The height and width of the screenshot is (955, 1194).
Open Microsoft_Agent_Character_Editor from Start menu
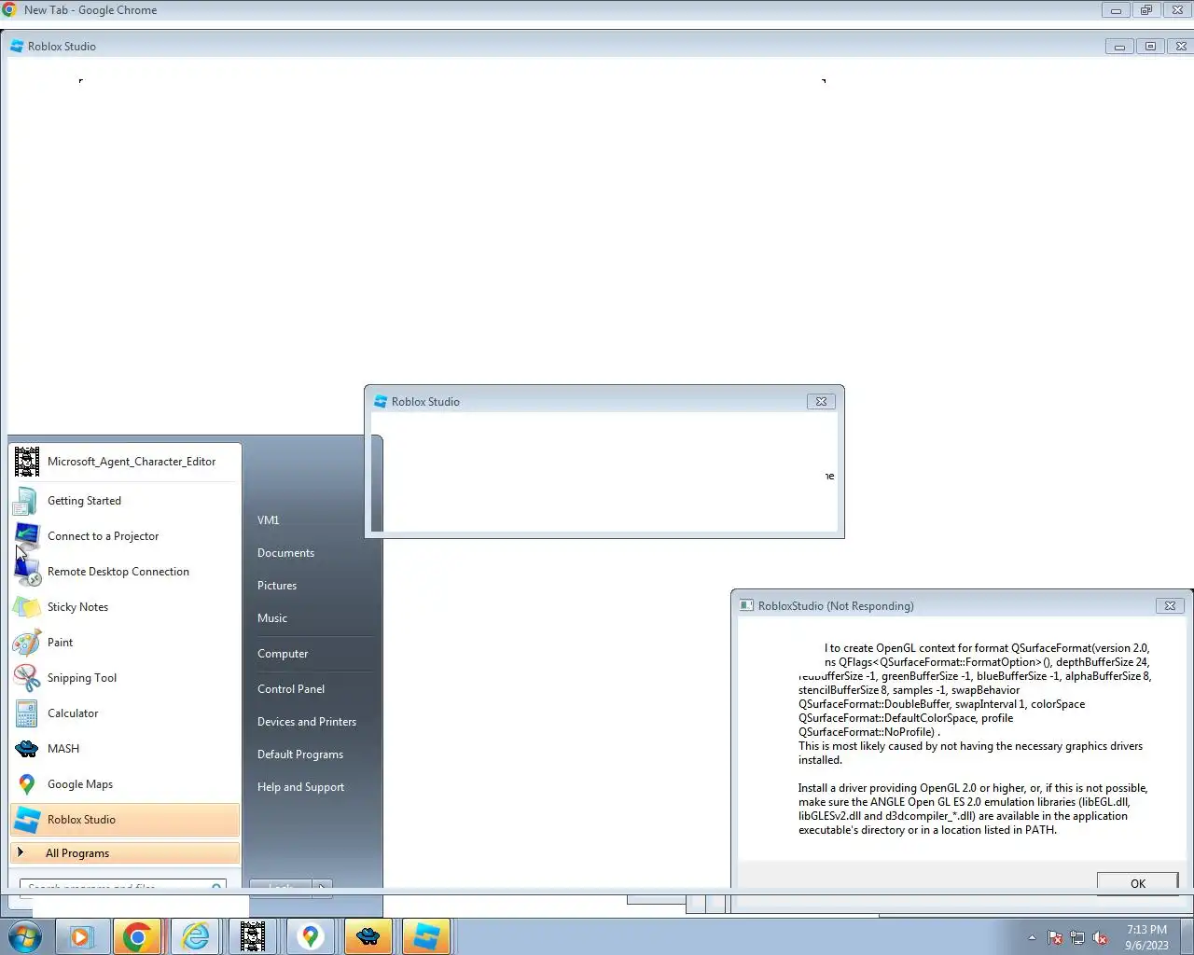tap(125, 462)
